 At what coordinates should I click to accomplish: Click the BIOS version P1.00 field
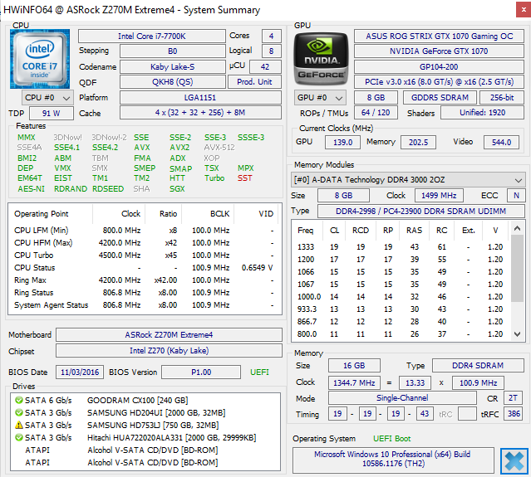[x=201, y=372]
